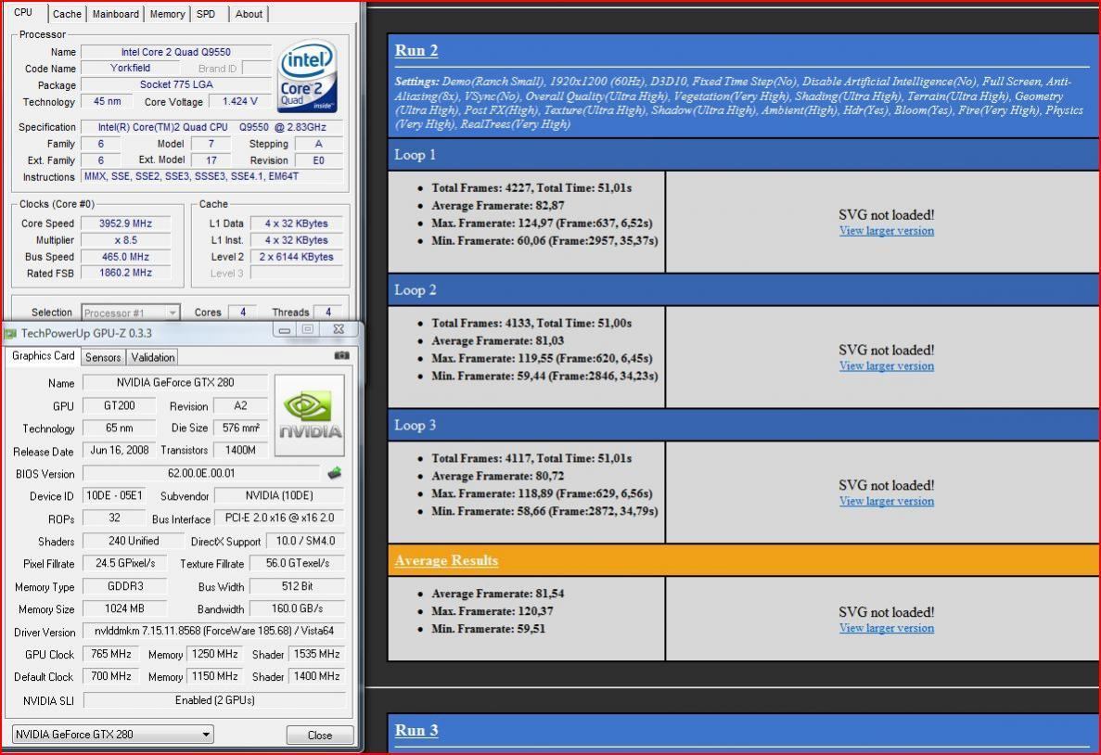This screenshot has width=1101, height=755.
Task: Click the Driver Version field with ForceWare 185.68
Action: tap(214, 631)
